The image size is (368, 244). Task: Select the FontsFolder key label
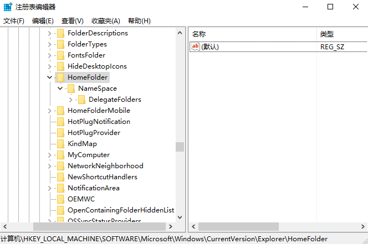[x=86, y=55]
